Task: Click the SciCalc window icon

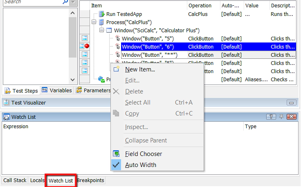Action: 109,30
